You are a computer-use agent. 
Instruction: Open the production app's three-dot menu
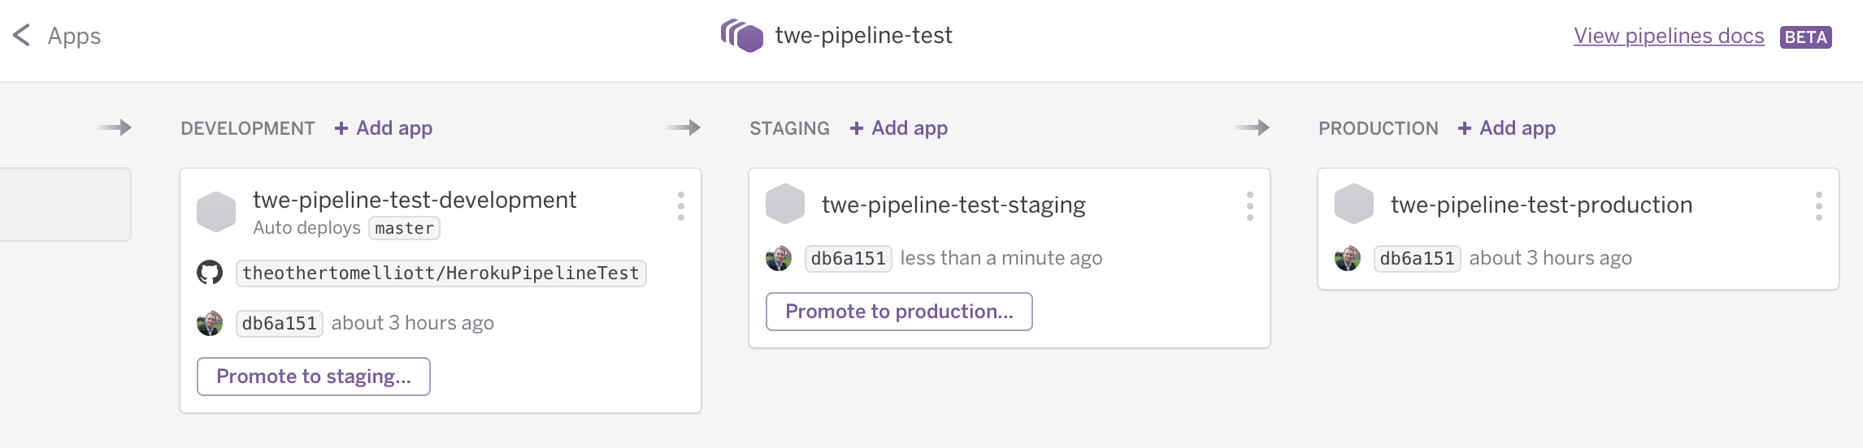click(1819, 206)
